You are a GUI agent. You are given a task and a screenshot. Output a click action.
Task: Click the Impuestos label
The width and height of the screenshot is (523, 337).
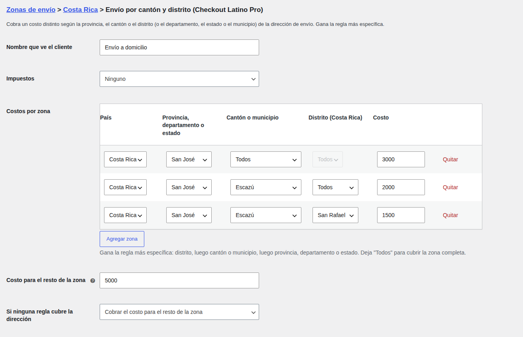pos(20,78)
